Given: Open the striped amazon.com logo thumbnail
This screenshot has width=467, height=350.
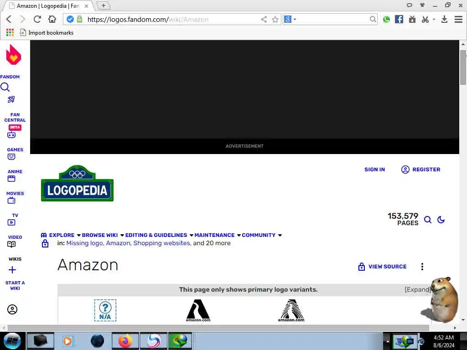Looking at the screenshot, I should click(291, 310).
